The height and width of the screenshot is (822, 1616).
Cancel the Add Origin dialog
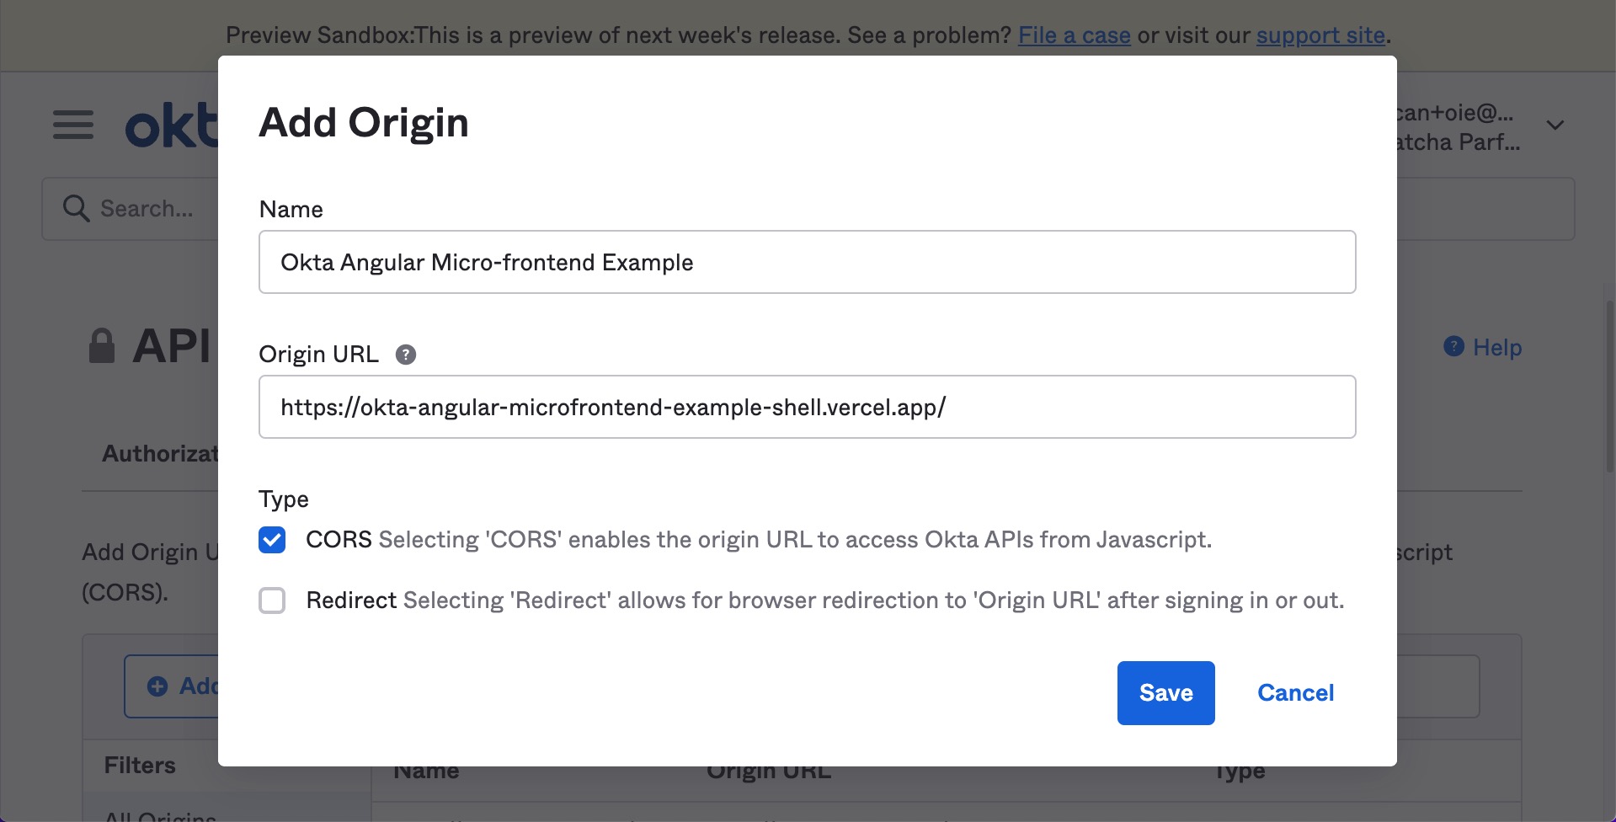(x=1295, y=693)
